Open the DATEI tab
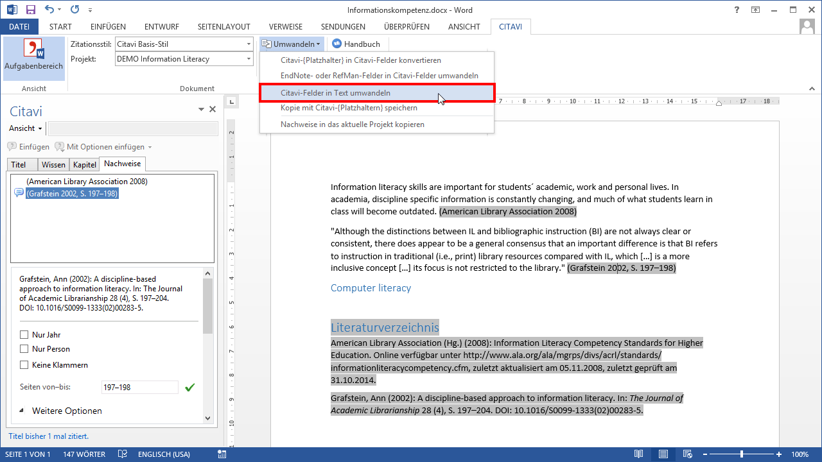This screenshot has height=462, width=822. click(19, 27)
